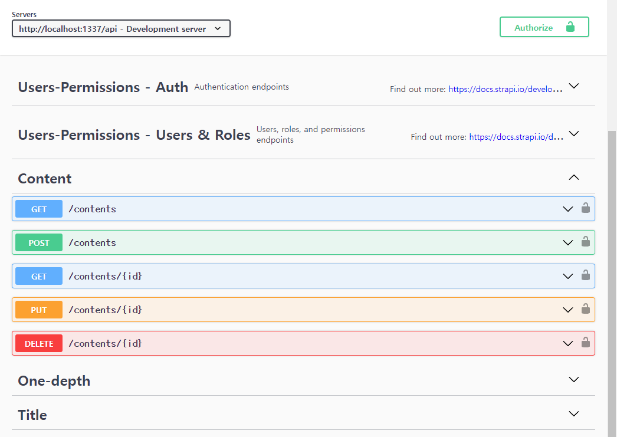The image size is (617, 437).
Task: Click the Authorize button
Action: coord(544,27)
